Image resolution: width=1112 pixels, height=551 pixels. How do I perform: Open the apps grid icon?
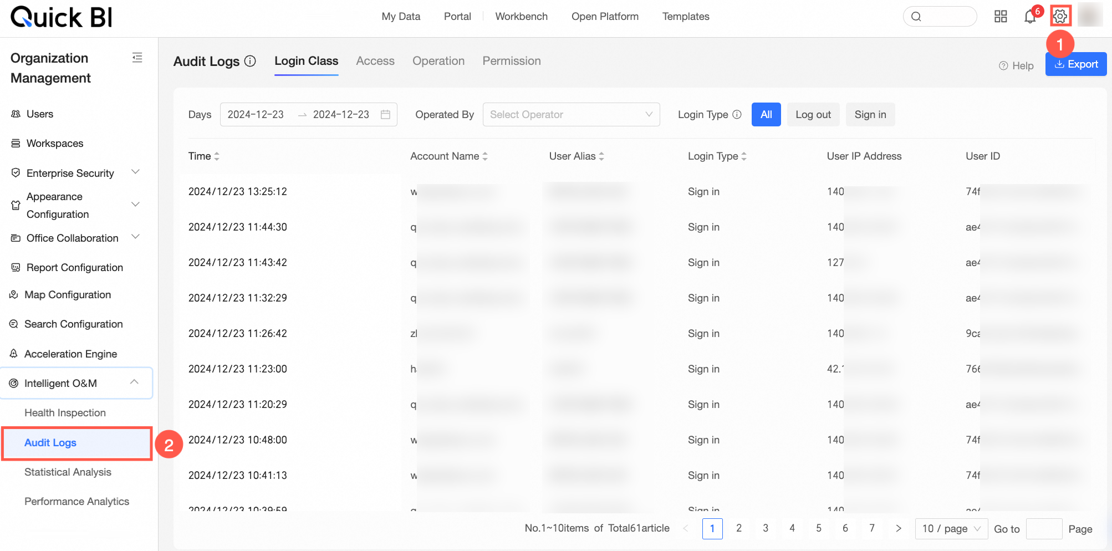point(1001,17)
